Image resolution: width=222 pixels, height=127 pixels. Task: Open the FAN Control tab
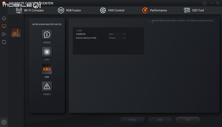(116, 10)
